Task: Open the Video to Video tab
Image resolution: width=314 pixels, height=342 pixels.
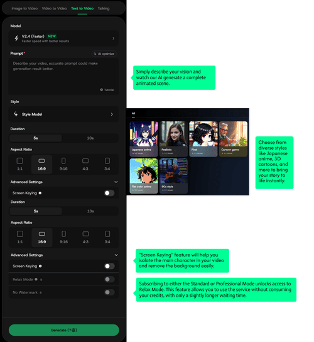Action: [54, 9]
